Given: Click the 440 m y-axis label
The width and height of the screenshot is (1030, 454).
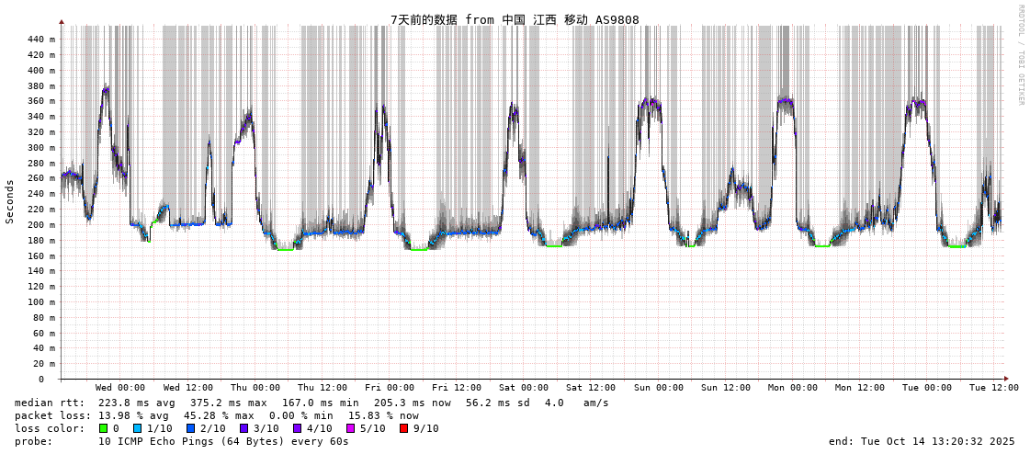Looking at the screenshot, I should point(41,40).
